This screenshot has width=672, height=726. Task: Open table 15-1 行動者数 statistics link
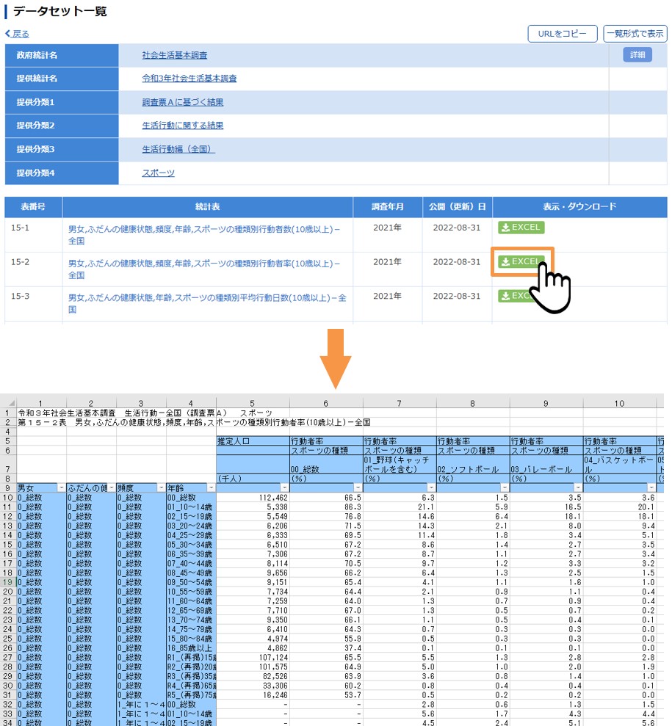point(204,235)
